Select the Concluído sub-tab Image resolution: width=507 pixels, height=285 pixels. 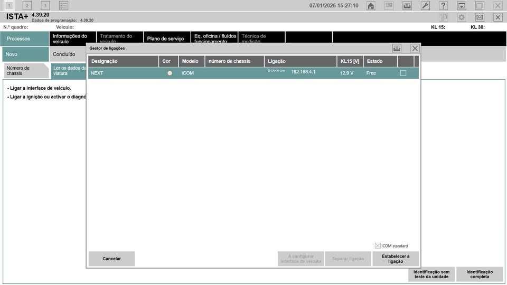(x=68, y=54)
